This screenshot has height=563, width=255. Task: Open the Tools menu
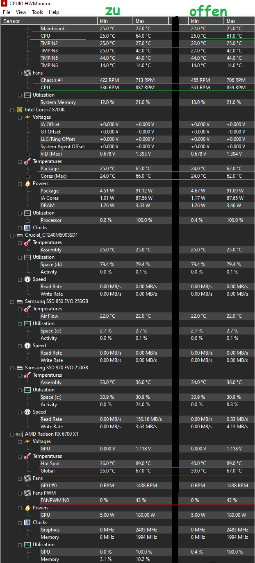click(x=37, y=12)
